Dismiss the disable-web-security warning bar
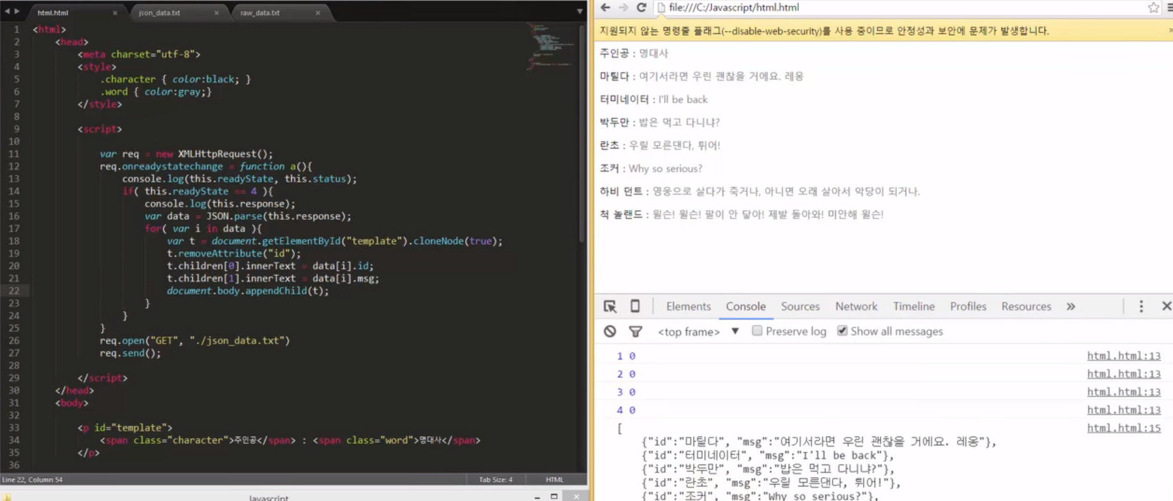Viewport: 1173px width, 501px height. pos(1170,30)
